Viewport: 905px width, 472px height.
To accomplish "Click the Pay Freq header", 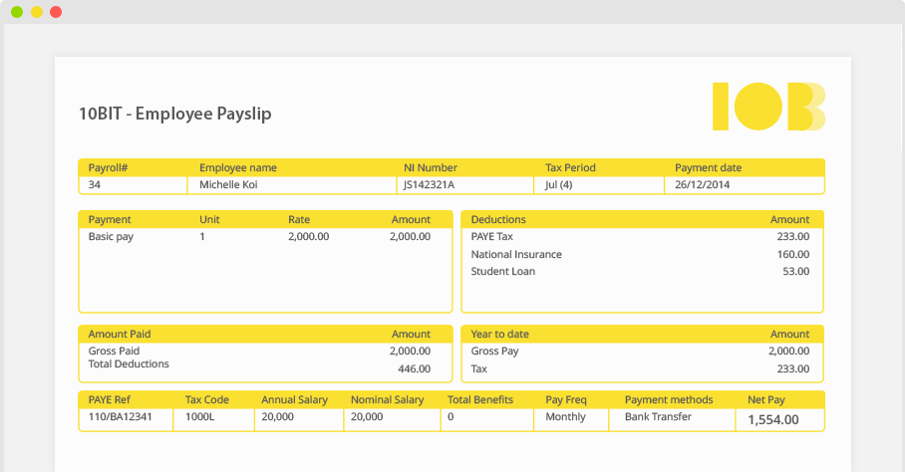I will click(566, 399).
